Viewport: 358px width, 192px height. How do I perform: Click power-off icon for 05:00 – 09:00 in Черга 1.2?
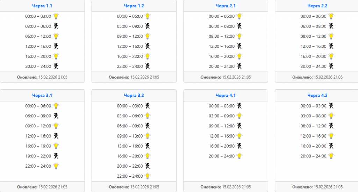[x=148, y=26]
